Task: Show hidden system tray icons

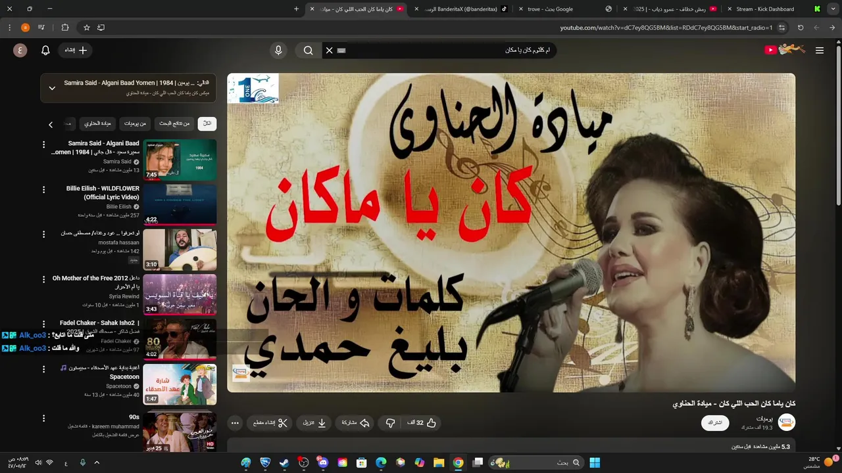Action: [97, 462]
